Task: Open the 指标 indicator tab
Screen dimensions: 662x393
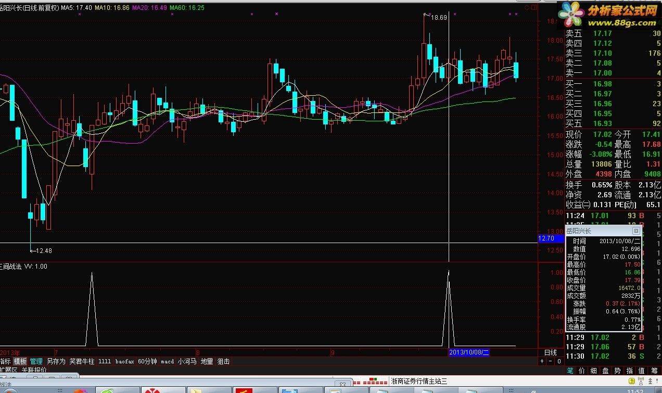Action: [5, 361]
